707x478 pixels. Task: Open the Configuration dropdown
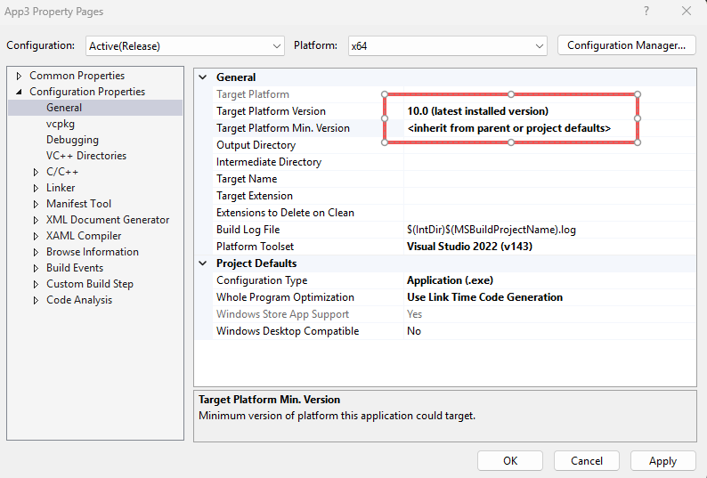[x=184, y=45]
